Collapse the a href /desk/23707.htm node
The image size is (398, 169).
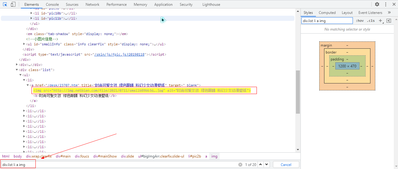pyautogui.click(x=28, y=85)
